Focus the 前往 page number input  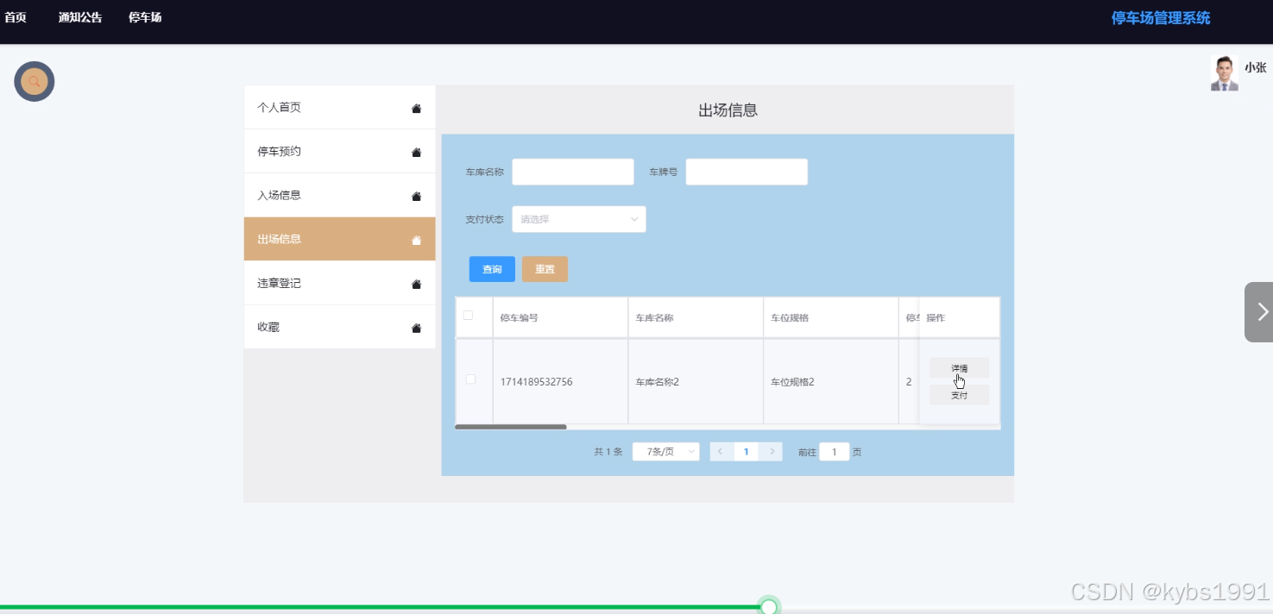pyautogui.click(x=835, y=452)
